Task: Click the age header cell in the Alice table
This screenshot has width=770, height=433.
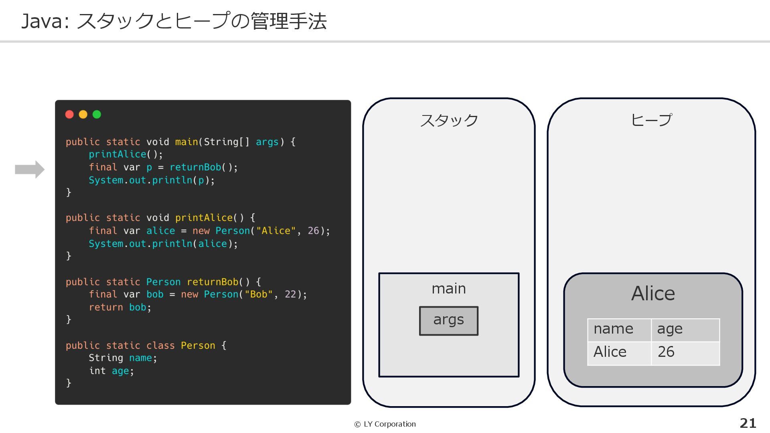Action: point(685,330)
